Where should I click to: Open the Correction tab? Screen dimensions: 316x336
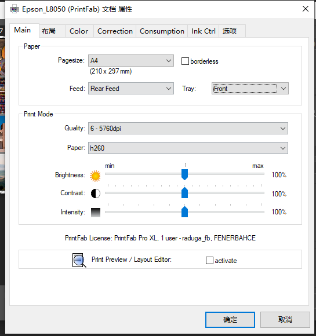tap(115, 31)
